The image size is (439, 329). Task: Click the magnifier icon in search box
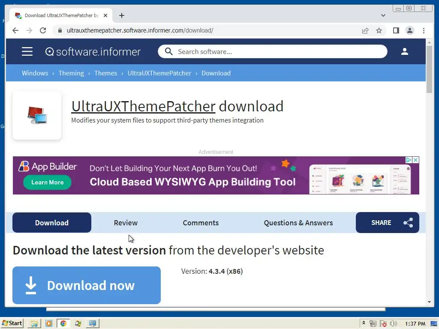pos(168,51)
